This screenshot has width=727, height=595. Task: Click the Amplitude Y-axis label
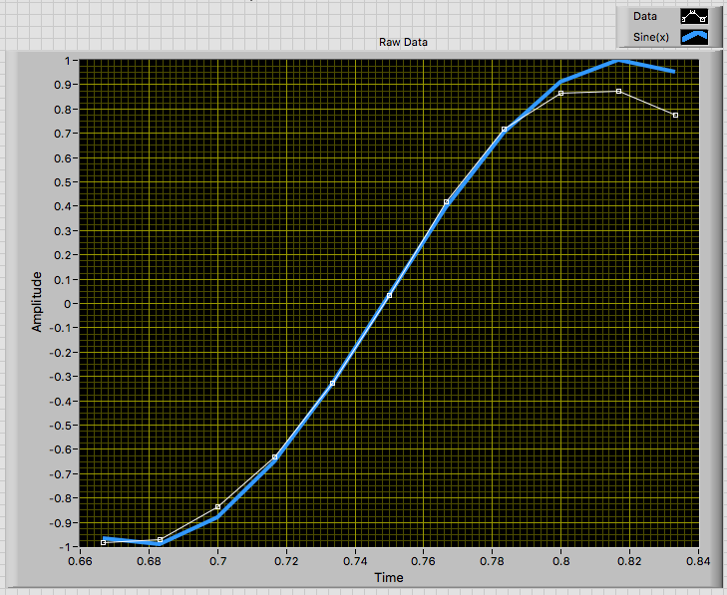[38, 301]
